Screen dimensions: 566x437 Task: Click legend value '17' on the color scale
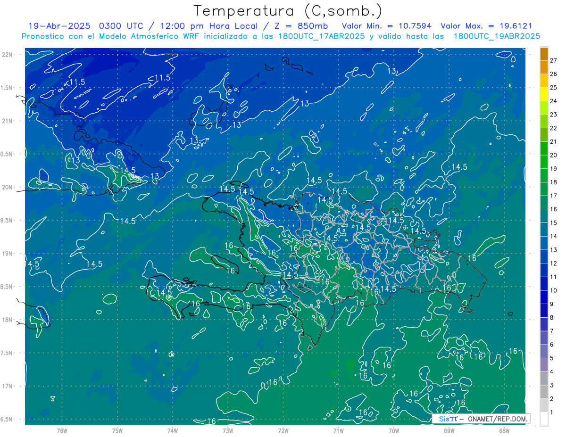point(554,196)
